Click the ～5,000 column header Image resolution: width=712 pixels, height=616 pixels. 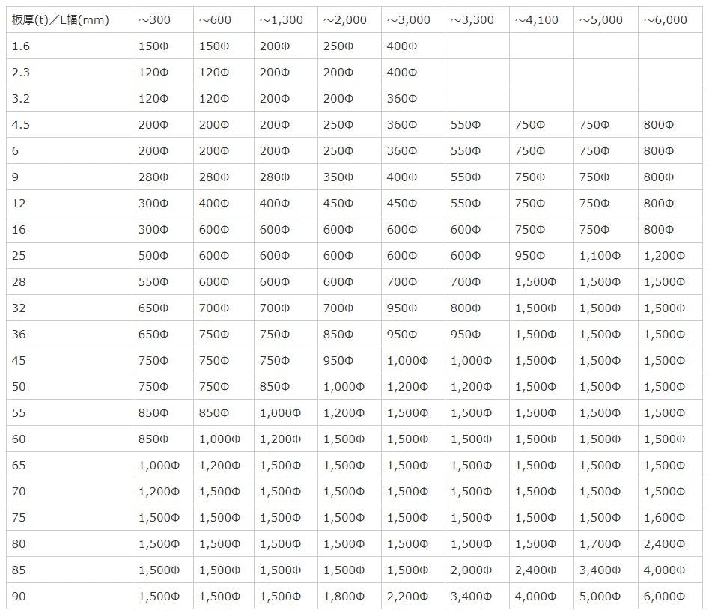tap(606, 19)
